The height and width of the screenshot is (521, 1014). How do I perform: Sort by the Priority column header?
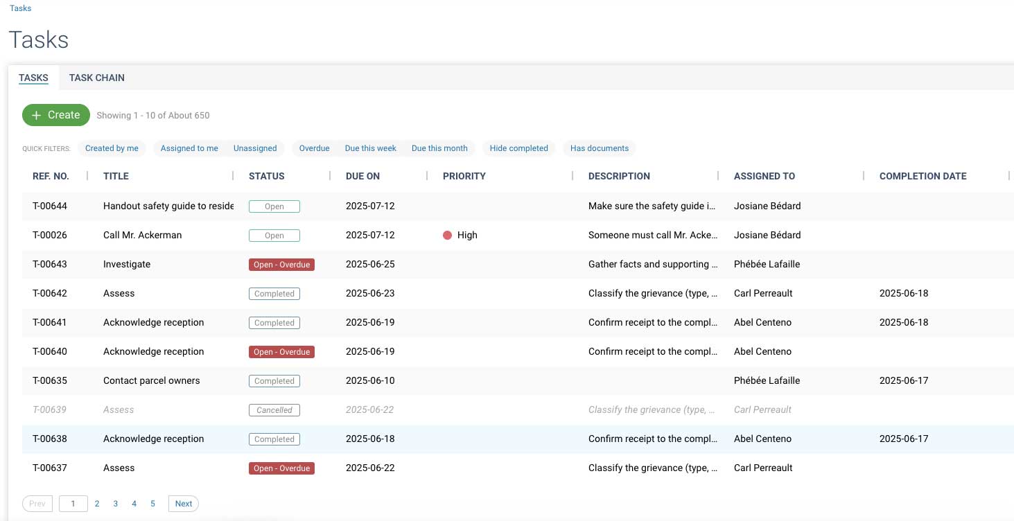click(464, 176)
